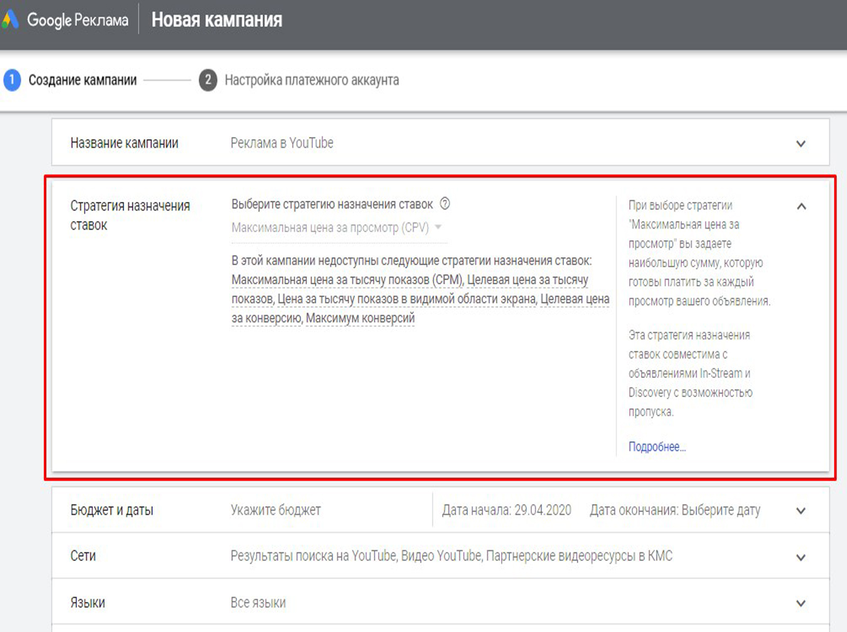847x632 pixels.
Task: Open the Подробнее link
Action: [656, 447]
